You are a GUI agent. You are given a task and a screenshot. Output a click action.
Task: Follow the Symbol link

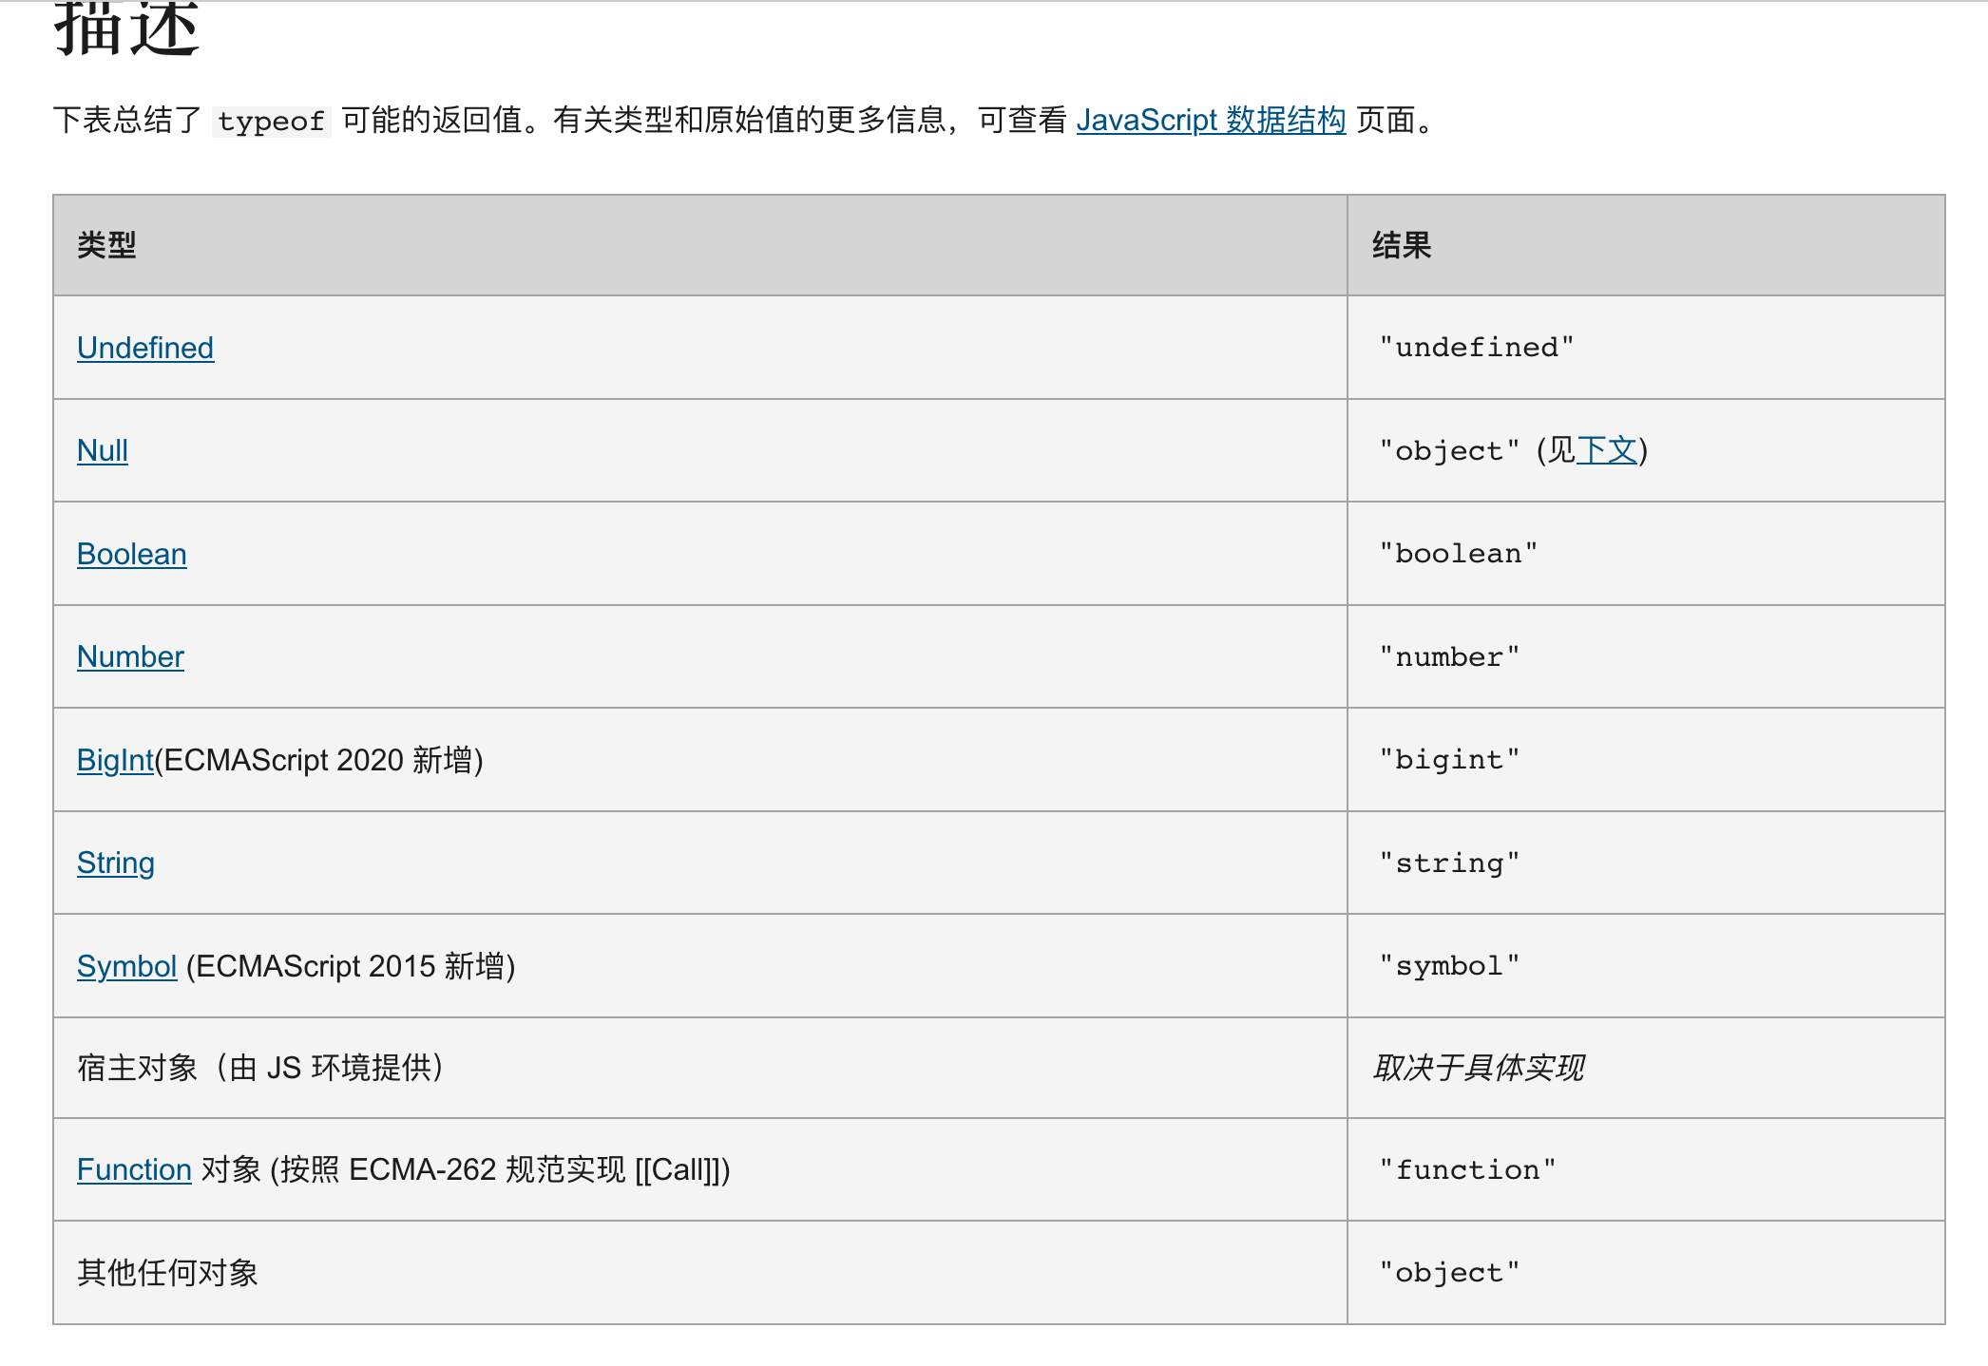126,966
